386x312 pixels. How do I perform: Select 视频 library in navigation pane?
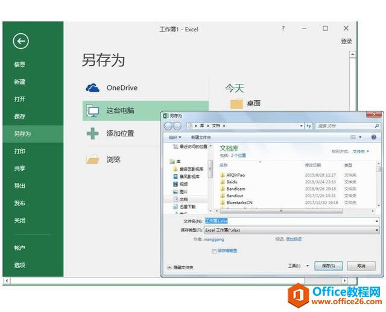click(x=181, y=184)
